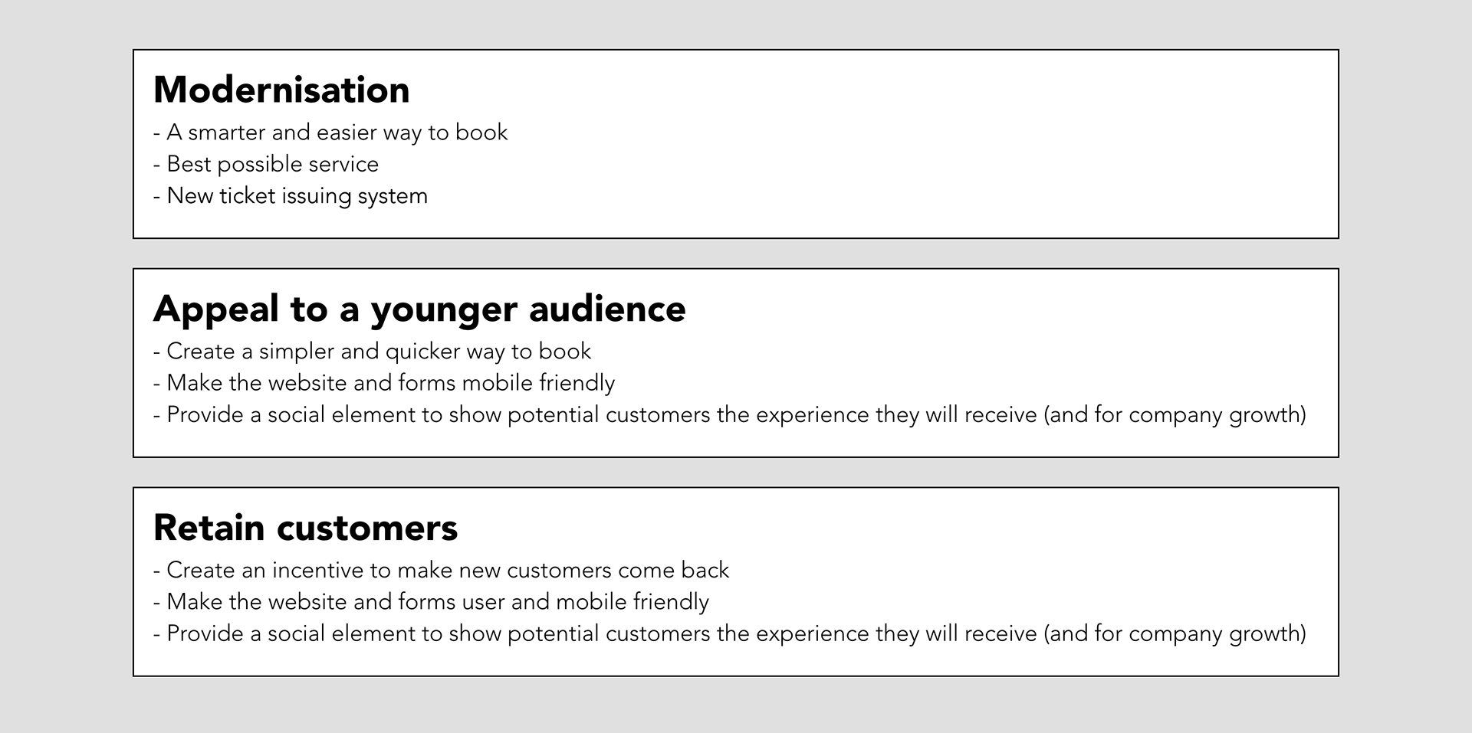Image resolution: width=1472 pixels, height=733 pixels.
Task: Select 'Create an incentive' bullet line
Action: 441,570
